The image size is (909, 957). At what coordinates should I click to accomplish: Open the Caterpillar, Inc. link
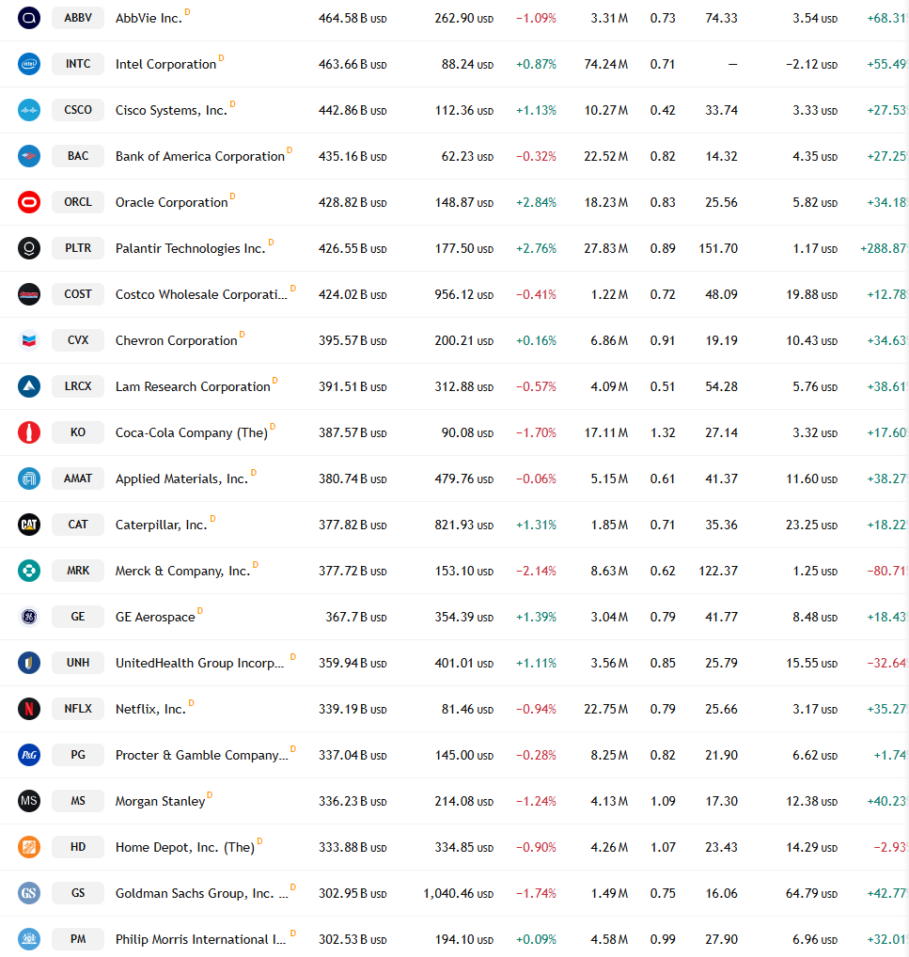tap(161, 525)
